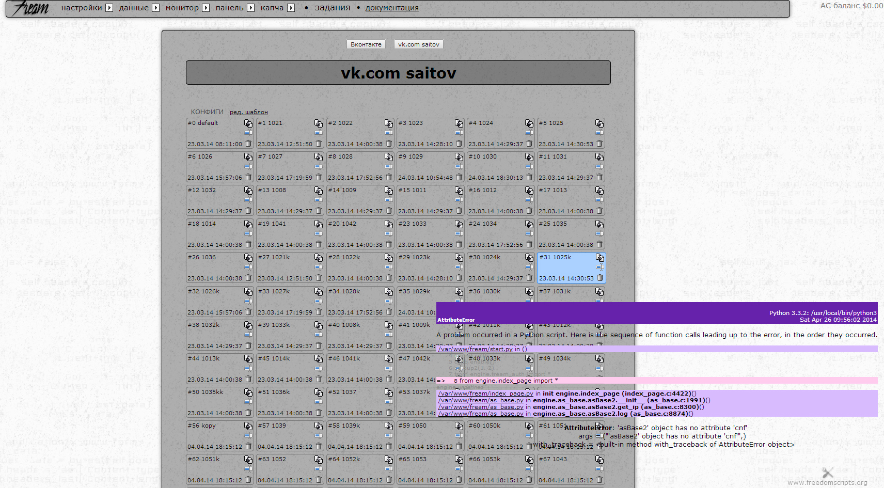Delete config #6 1026 with trash icon
The width and height of the screenshot is (884, 488).
248,177
